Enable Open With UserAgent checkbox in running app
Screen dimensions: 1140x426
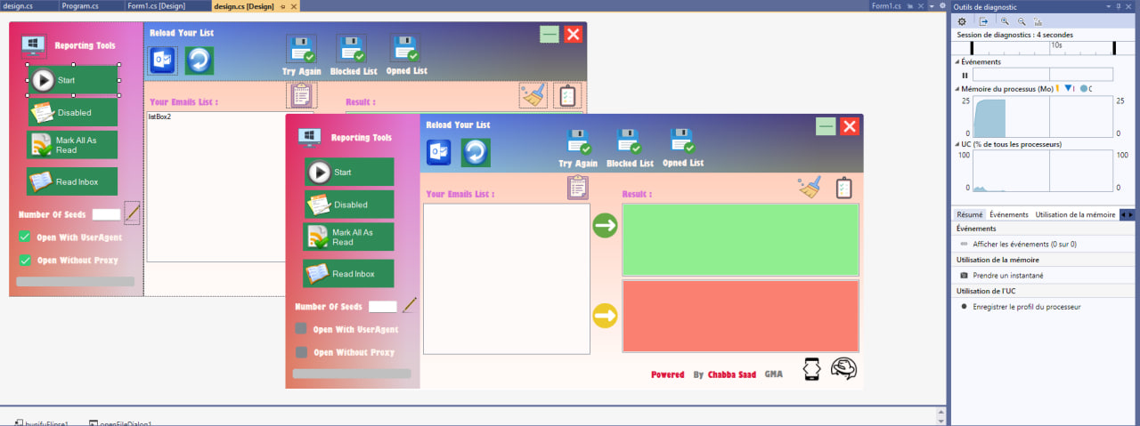[x=301, y=329]
